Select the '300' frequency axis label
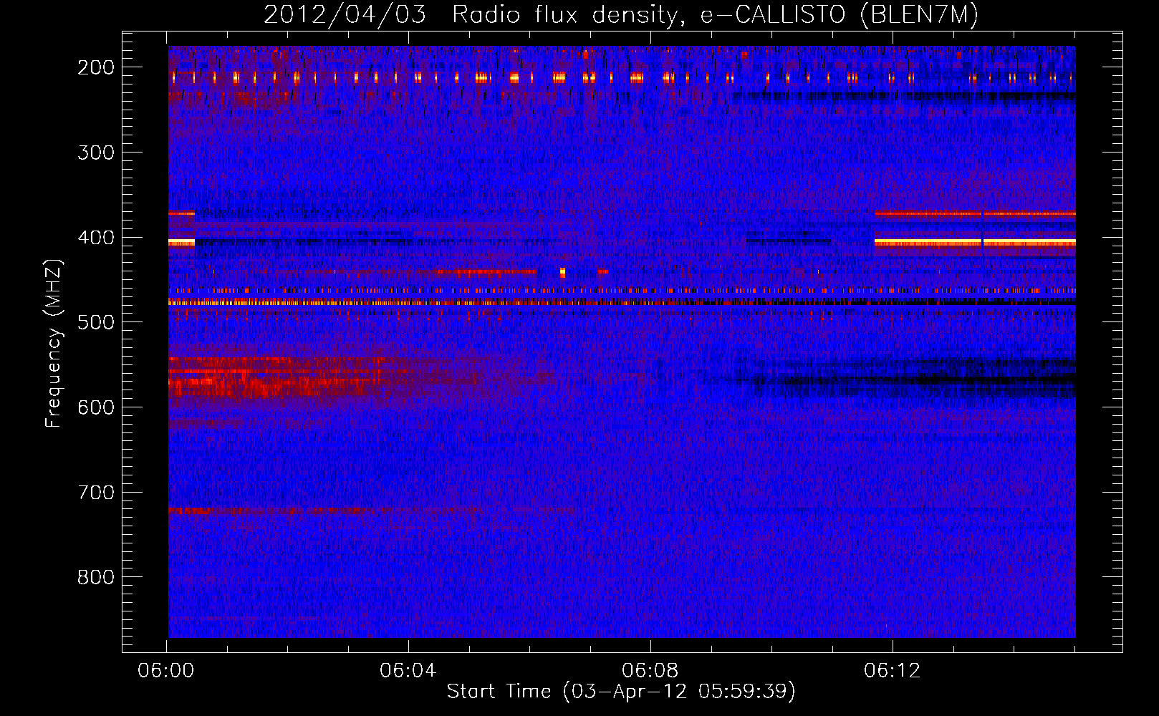The width and height of the screenshot is (1159, 716). (96, 153)
